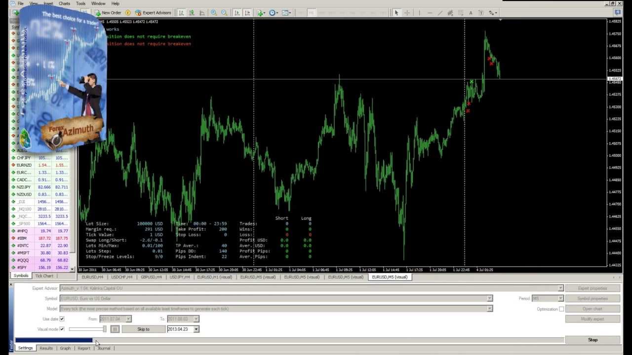Open the EURUSD,H1 (visual) chart tab
The image size is (632, 355).
coord(214,277)
